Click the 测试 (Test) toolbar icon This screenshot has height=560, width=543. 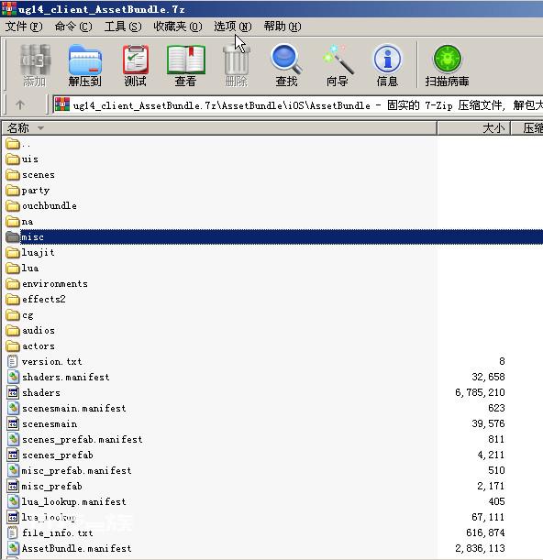pyautogui.click(x=135, y=65)
